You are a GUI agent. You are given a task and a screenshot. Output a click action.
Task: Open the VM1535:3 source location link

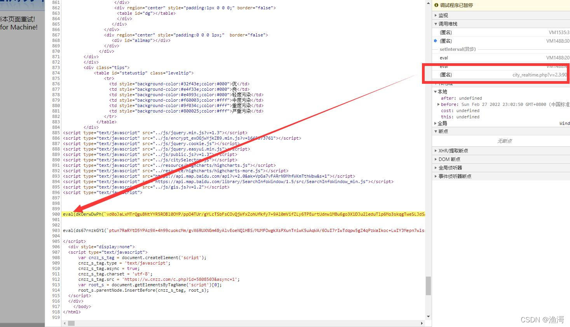click(x=559, y=33)
